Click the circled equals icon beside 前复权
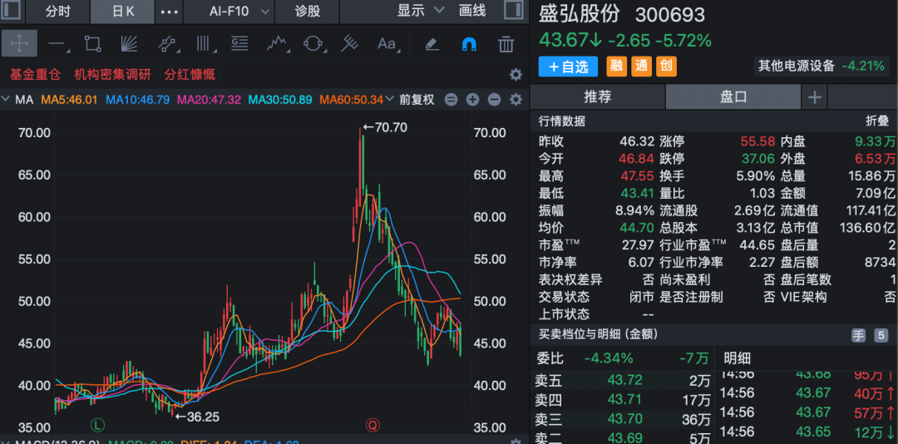Screen dimensions: 898x444 click(451, 100)
